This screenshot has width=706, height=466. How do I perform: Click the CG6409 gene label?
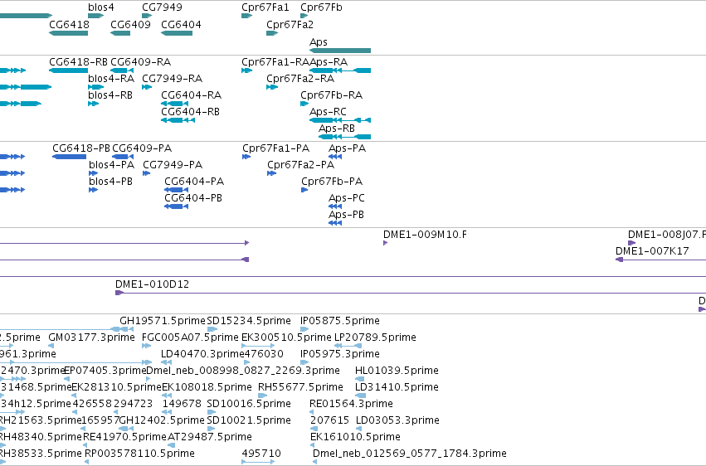tap(130, 24)
